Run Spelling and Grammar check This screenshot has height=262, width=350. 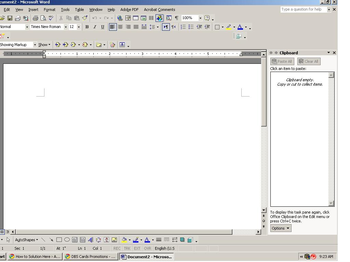(x=51, y=18)
